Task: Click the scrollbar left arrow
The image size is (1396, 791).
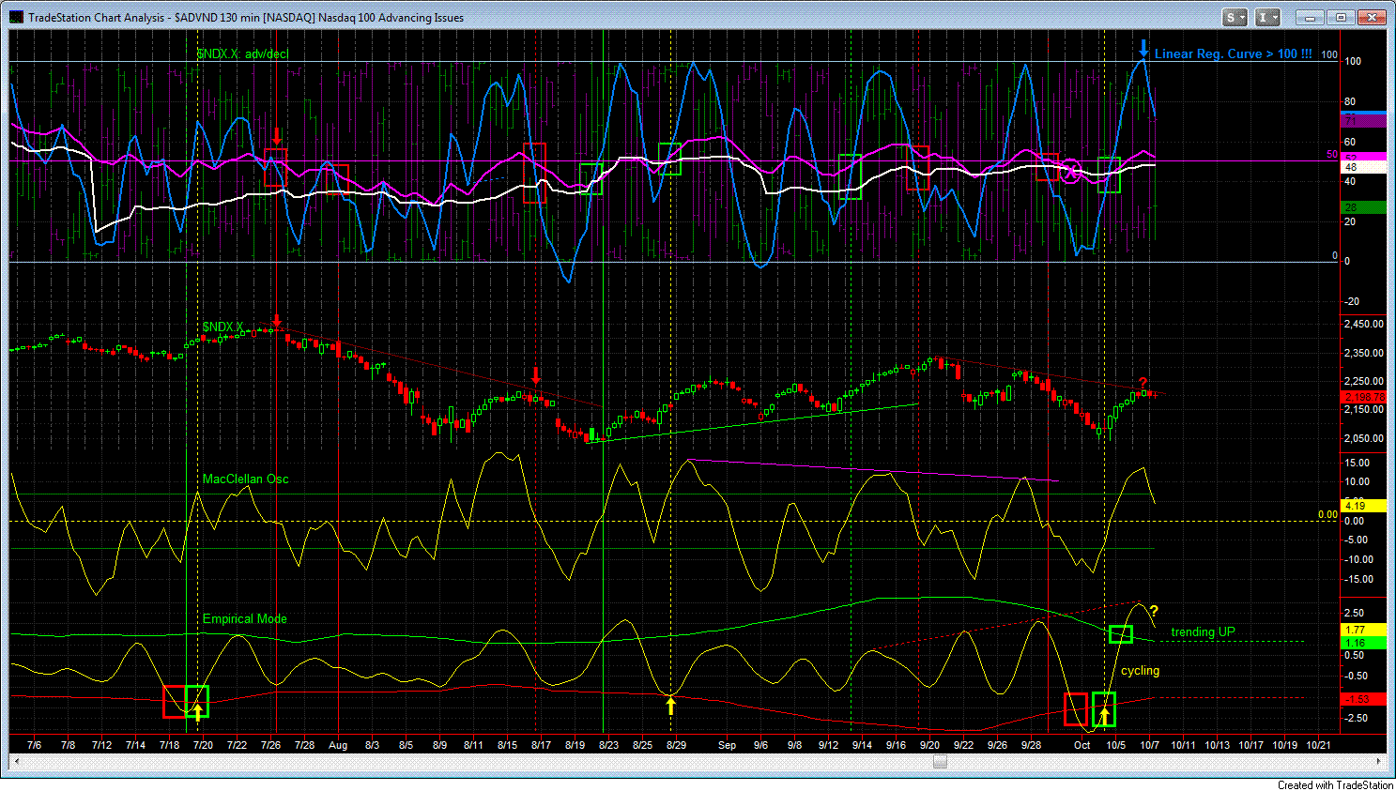Action: click(x=15, y=762)
